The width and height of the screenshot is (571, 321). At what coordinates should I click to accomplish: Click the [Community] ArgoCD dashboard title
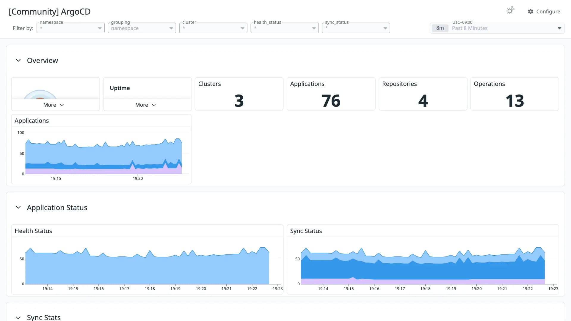point(50,12)
